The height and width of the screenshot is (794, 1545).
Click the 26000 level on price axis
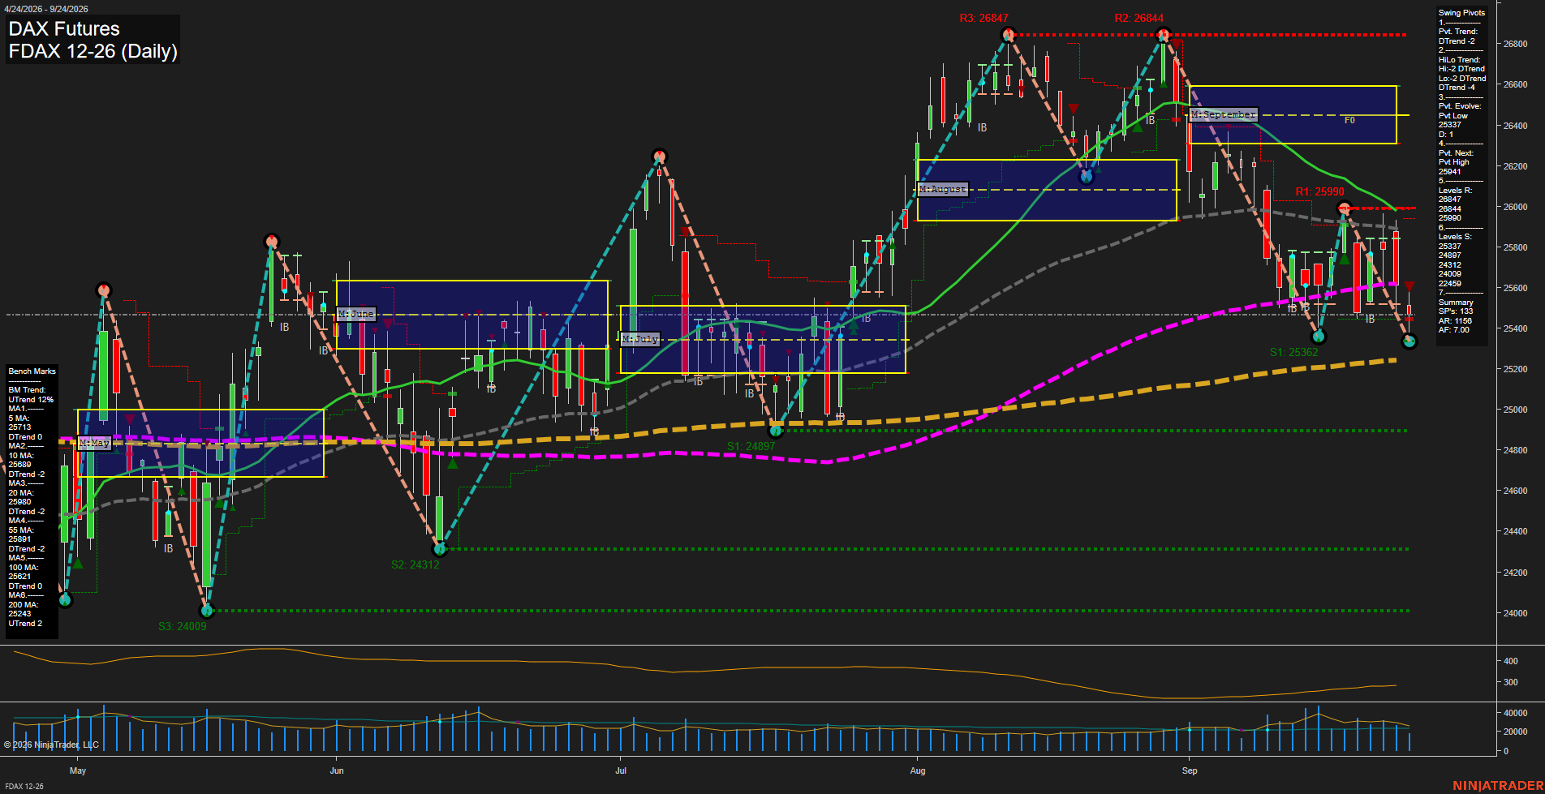pos(1516,207)
